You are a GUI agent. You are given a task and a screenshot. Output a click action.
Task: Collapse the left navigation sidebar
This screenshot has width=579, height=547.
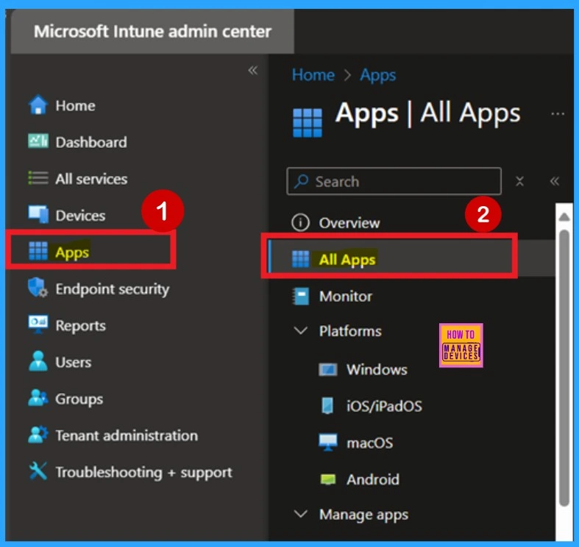tap(253, 70)
